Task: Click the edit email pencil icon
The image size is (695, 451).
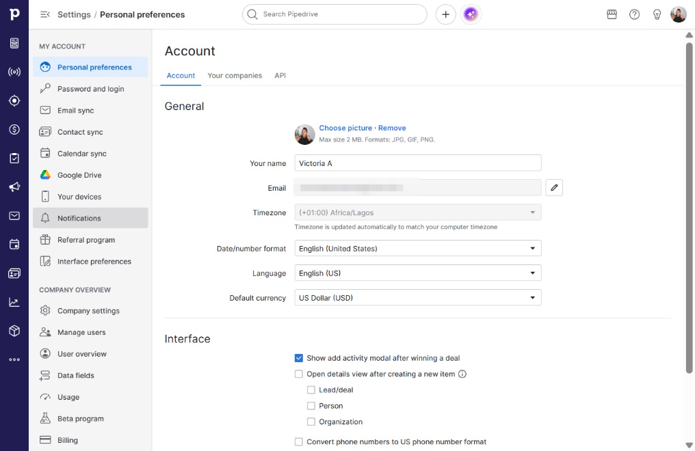Action: coord(554,188)
